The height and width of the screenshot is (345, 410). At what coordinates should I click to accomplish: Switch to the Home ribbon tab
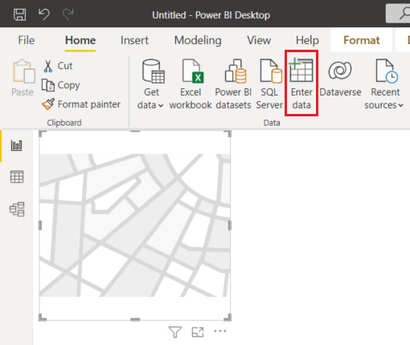point(80,40)
